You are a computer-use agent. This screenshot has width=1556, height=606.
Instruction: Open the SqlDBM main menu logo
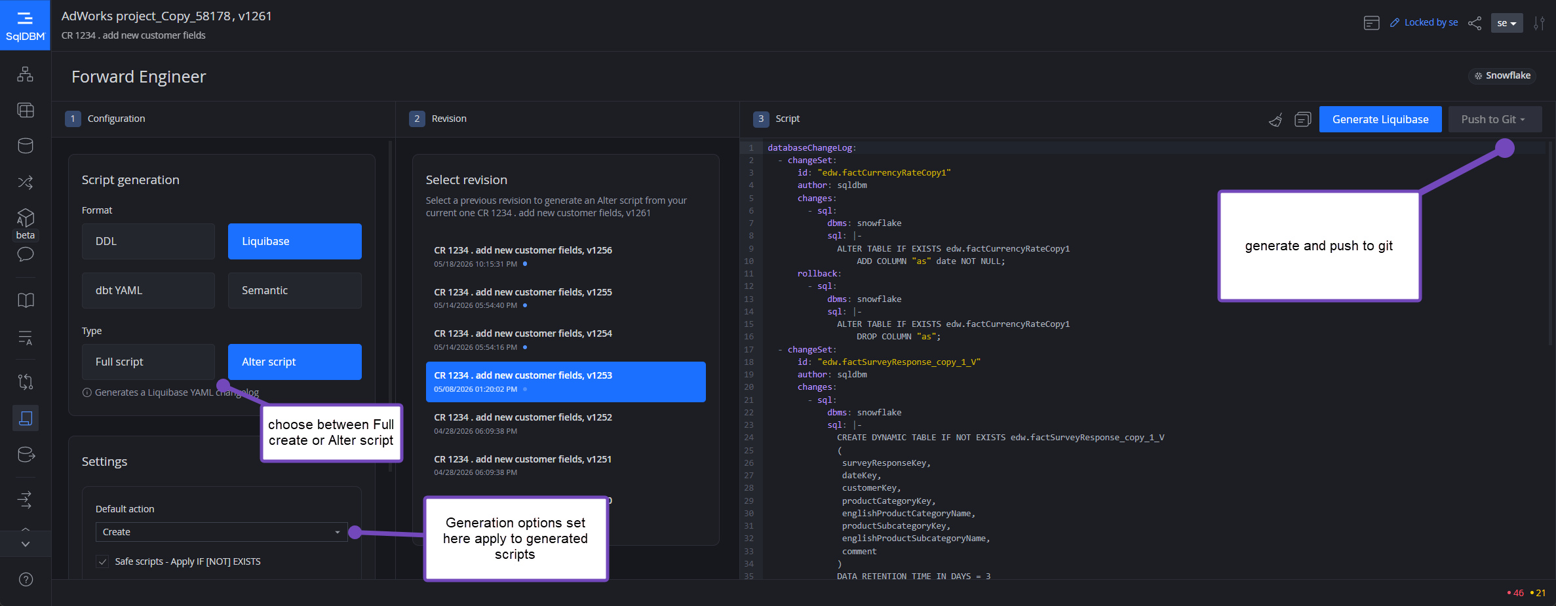pos(25,26)
